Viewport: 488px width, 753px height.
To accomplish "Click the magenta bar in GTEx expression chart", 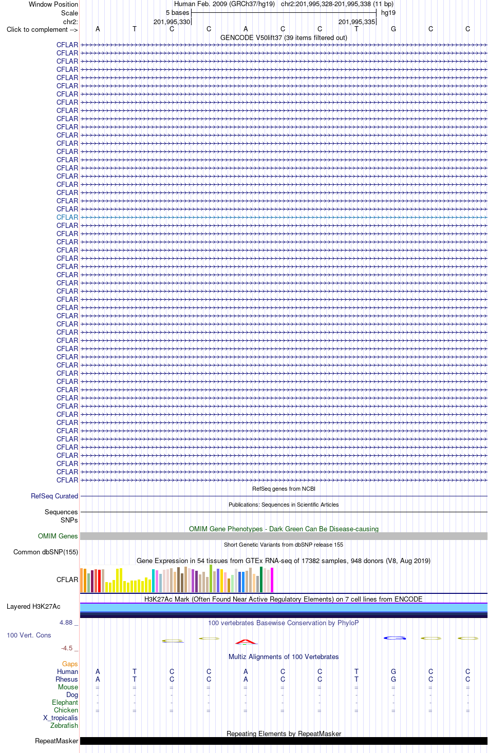I will click(272, 580).
